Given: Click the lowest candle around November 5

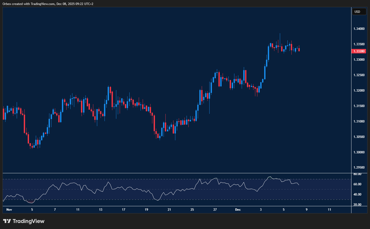Looking at the screenshot, I should pos(32,147).
